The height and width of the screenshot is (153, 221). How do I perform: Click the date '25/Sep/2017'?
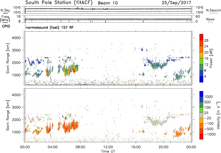pos(177,3)
